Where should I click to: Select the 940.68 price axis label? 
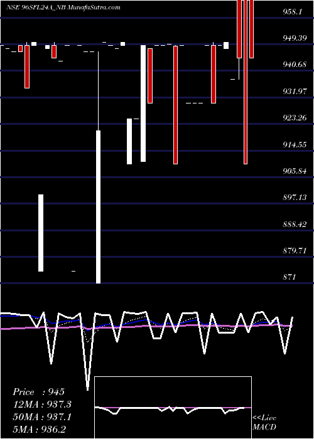pos(295,65)
